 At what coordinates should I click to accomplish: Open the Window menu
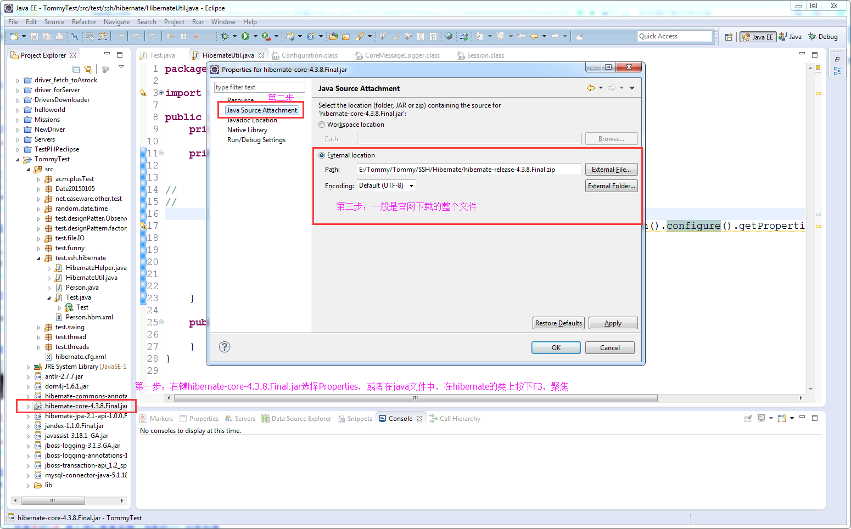(x=223, y=22)
